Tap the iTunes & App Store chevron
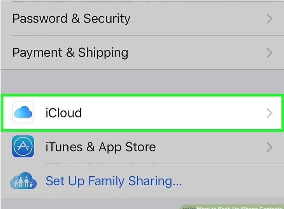284x209 pixels. (269, 147)
